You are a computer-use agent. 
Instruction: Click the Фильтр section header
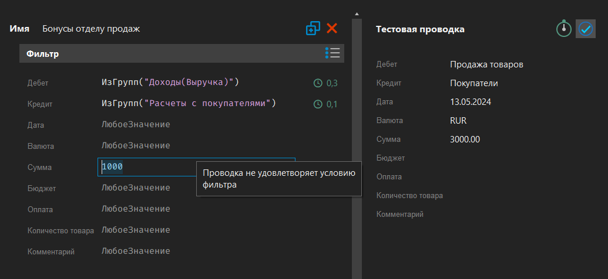(x=182, y=53)
